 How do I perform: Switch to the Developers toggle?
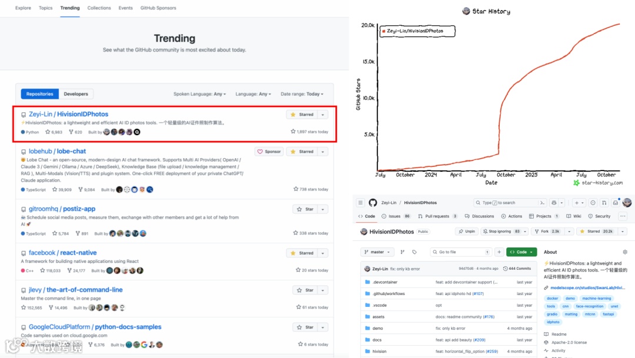click(76, 94)
